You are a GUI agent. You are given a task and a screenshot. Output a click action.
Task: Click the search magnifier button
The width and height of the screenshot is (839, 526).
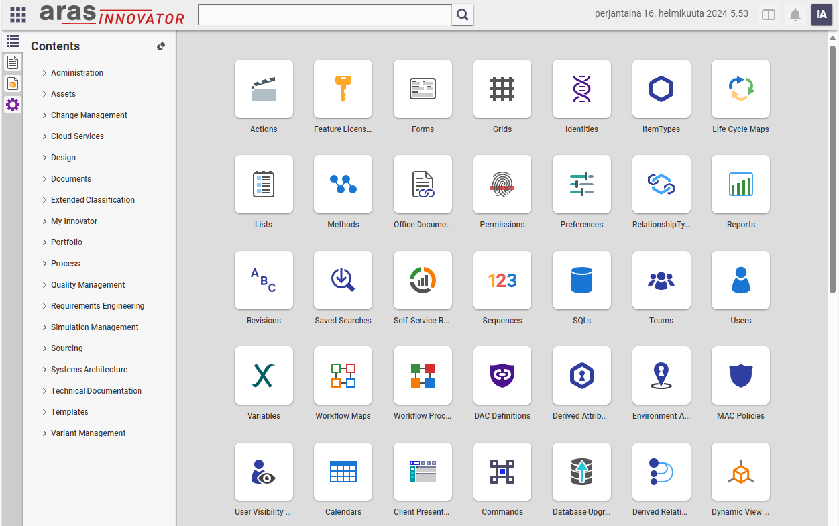[x=463, y=15]
